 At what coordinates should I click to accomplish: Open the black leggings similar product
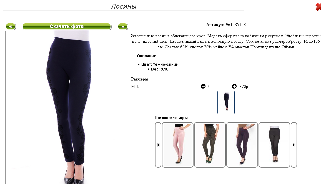click(274, 145)
